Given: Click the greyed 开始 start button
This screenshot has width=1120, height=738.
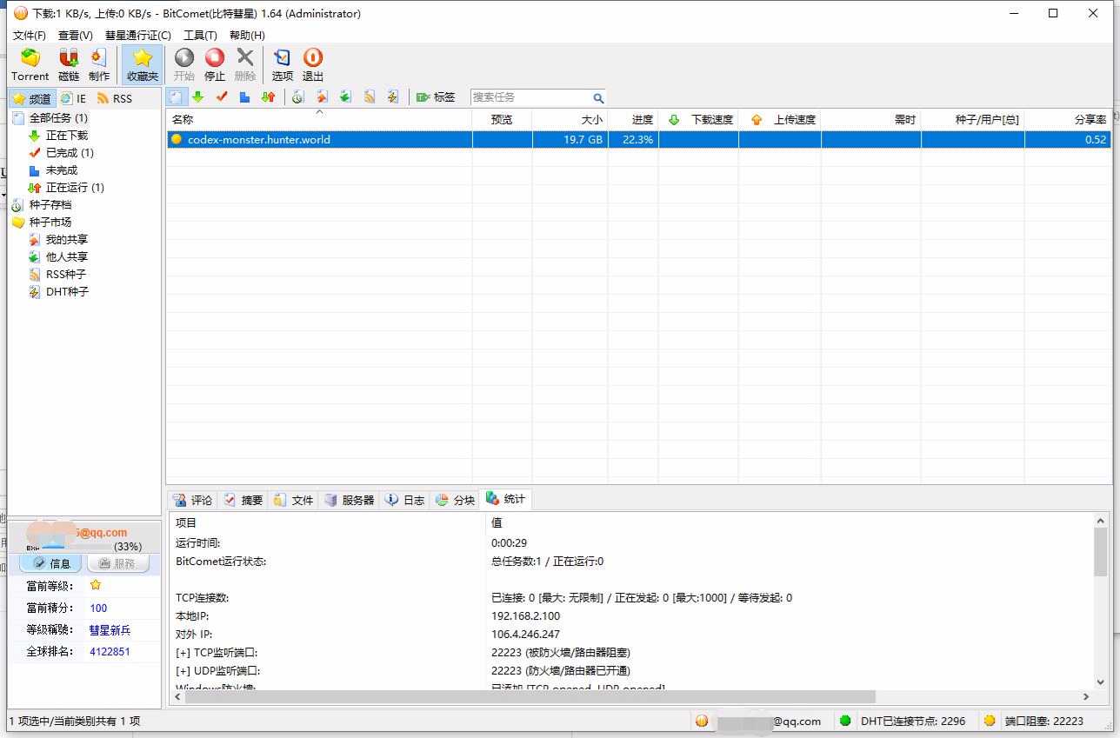Looking at the screenshot, I should 184,65.
